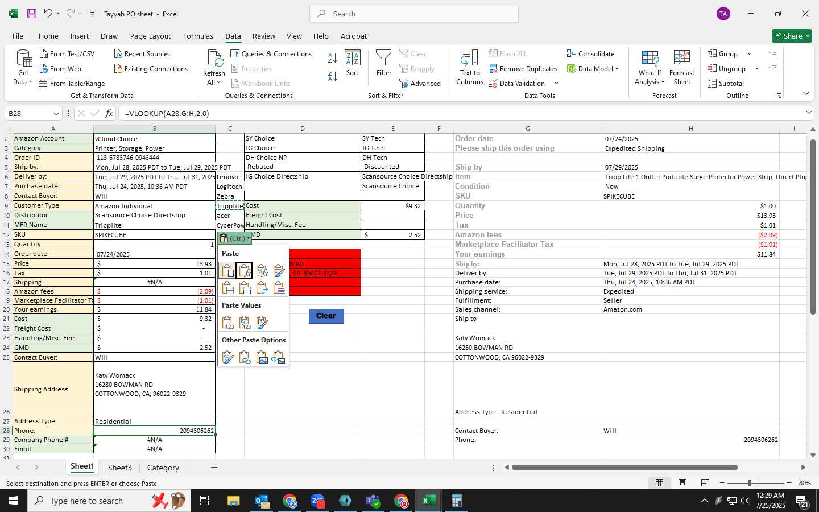819x512 pixels.
Task: Click the Advanced filter button
Action: (420, 84)
